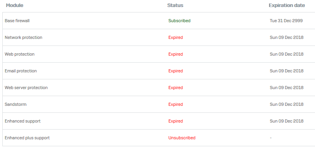Screen dimensions: 315x156
Task: Click the Expired status for Email protection
Action: (175, 71)
